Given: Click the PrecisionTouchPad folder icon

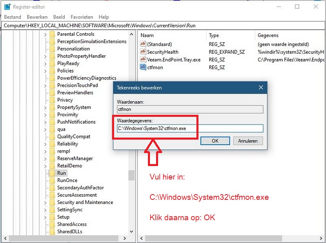Looking at the screenshot, I should pyautogui.click(x=52, y=85).
